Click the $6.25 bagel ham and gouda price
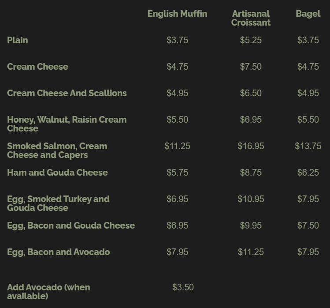Image resolution: width=330 pixels, height=308 pixels. pyautogui.click(x=308, y=173)
